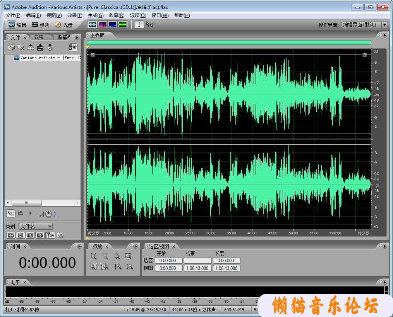Viewport: 393px width, 317px height.
Task: Select the waveform display icon
Action: pyautogui.click(x=93, y=24)
